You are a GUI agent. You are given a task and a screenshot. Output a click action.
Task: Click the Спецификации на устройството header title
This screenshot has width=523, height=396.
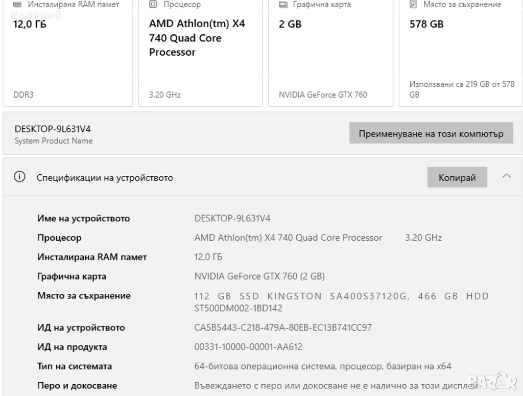[x=105, y=178]
